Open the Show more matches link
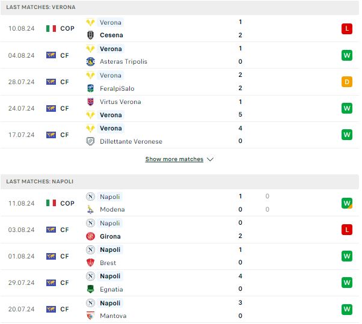 pos(174,159)
